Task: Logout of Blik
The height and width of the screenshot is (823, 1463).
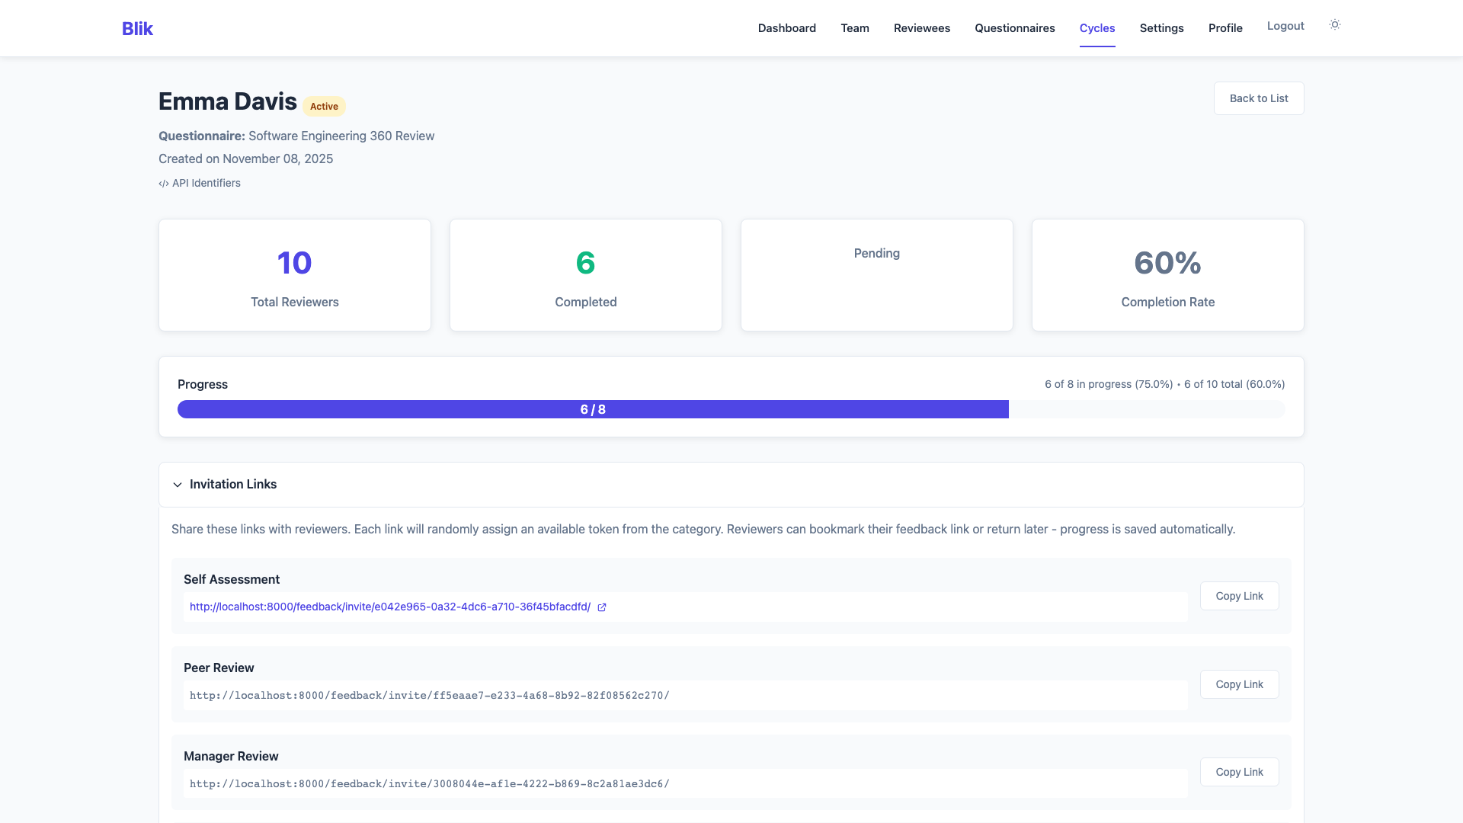Action: (x=1285, y=25)
